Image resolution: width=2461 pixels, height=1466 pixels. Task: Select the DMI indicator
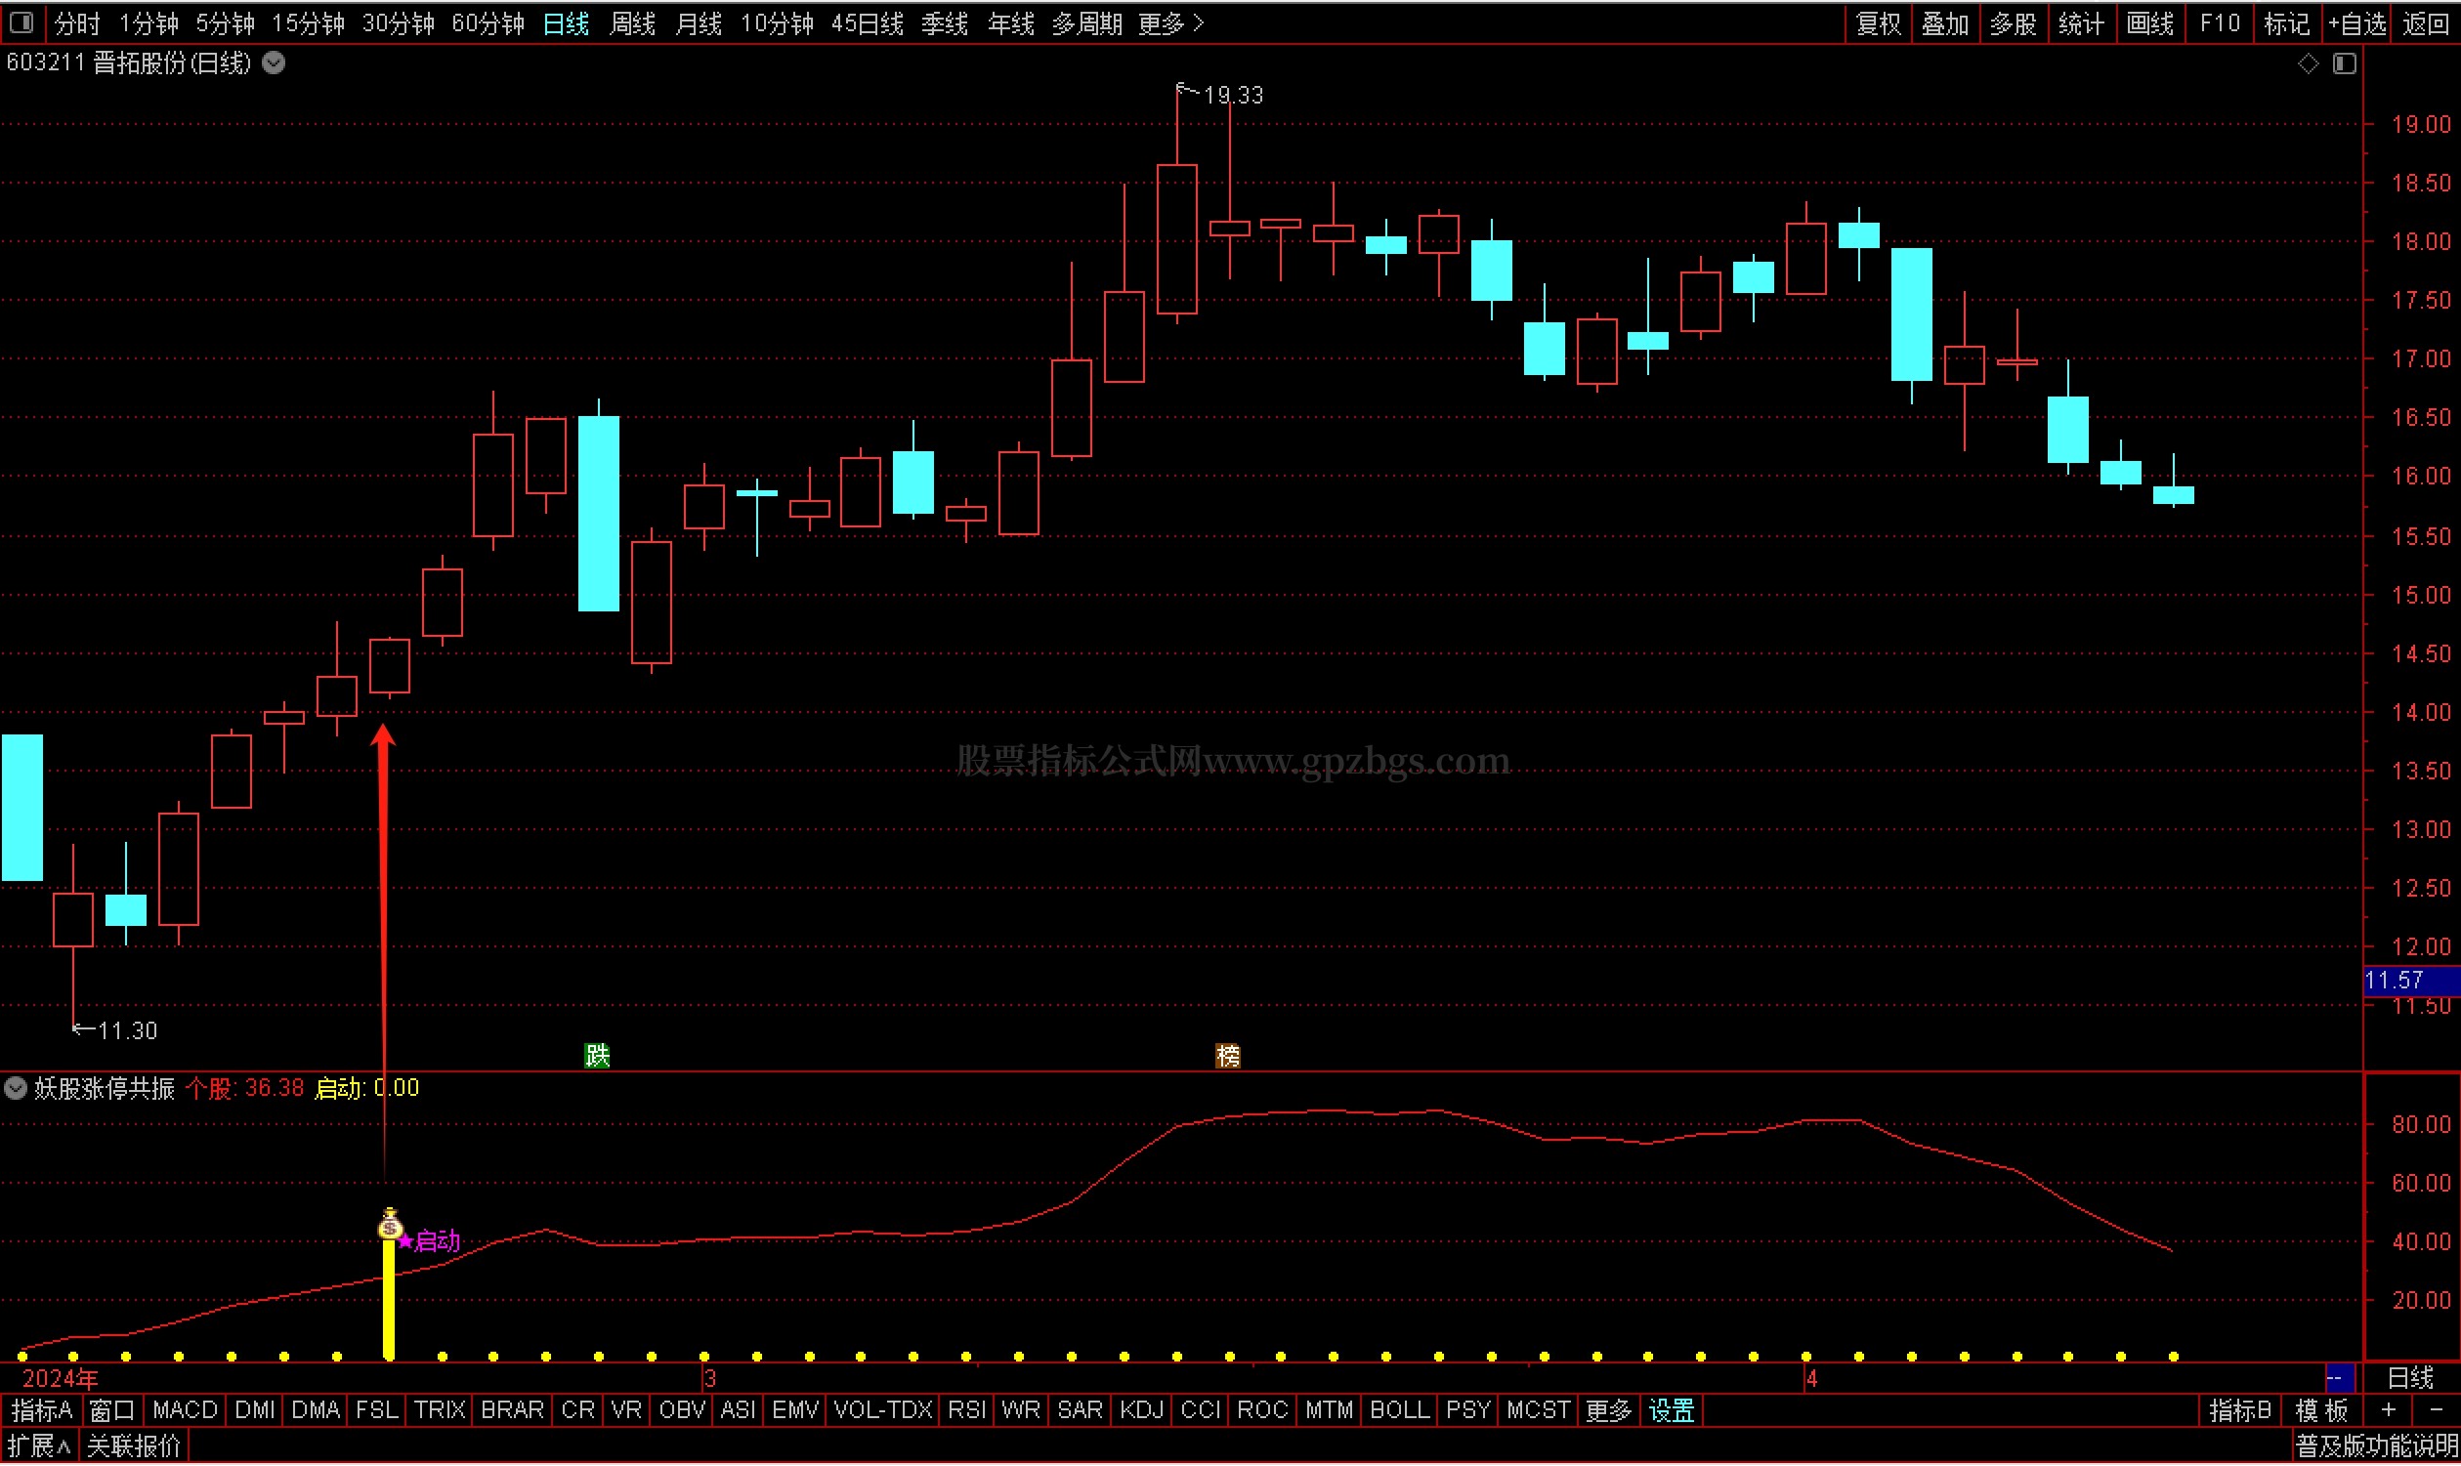coord(255,1411)
